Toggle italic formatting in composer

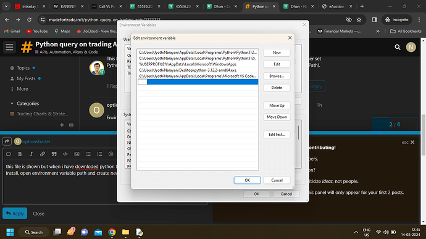pyautogui.click(x=31, y=154)
